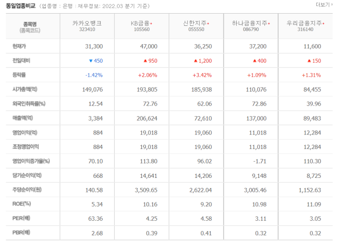Click the red up arrow beside 950
The height and width of the screenshot is (244, 340).
tap(145, 61)
